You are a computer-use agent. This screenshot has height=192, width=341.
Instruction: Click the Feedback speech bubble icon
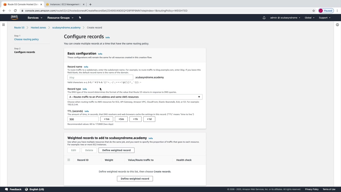pyautogui.click(x=6, y=189)
